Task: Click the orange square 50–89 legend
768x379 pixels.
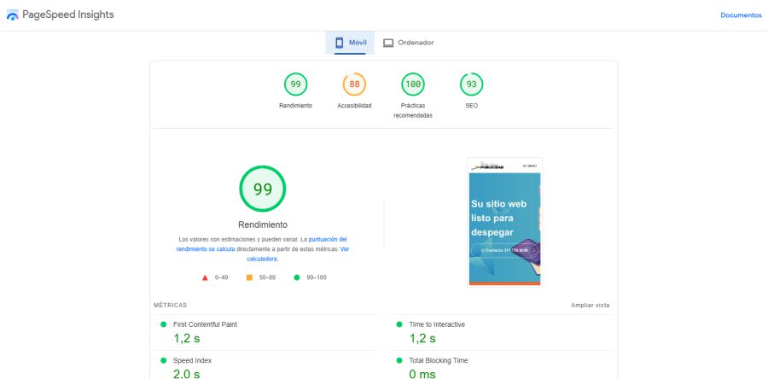Action: coord(249,277)
